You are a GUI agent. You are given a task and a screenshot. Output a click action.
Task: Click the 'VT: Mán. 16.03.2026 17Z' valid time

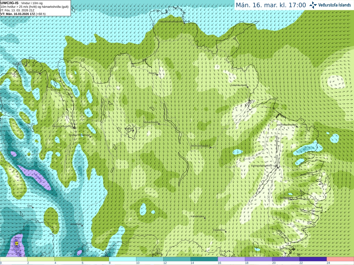pyautogui.click(x=18, y=14)
